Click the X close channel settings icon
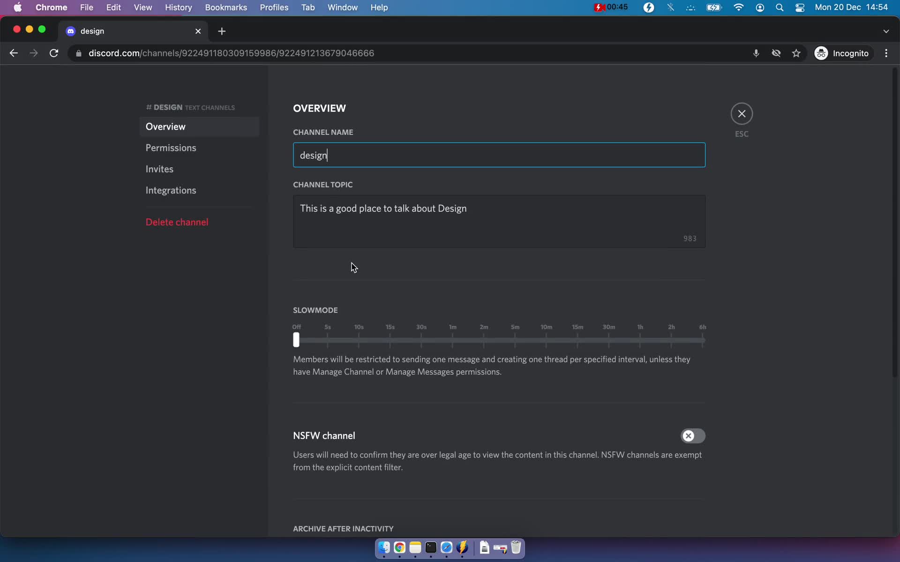 741,113
